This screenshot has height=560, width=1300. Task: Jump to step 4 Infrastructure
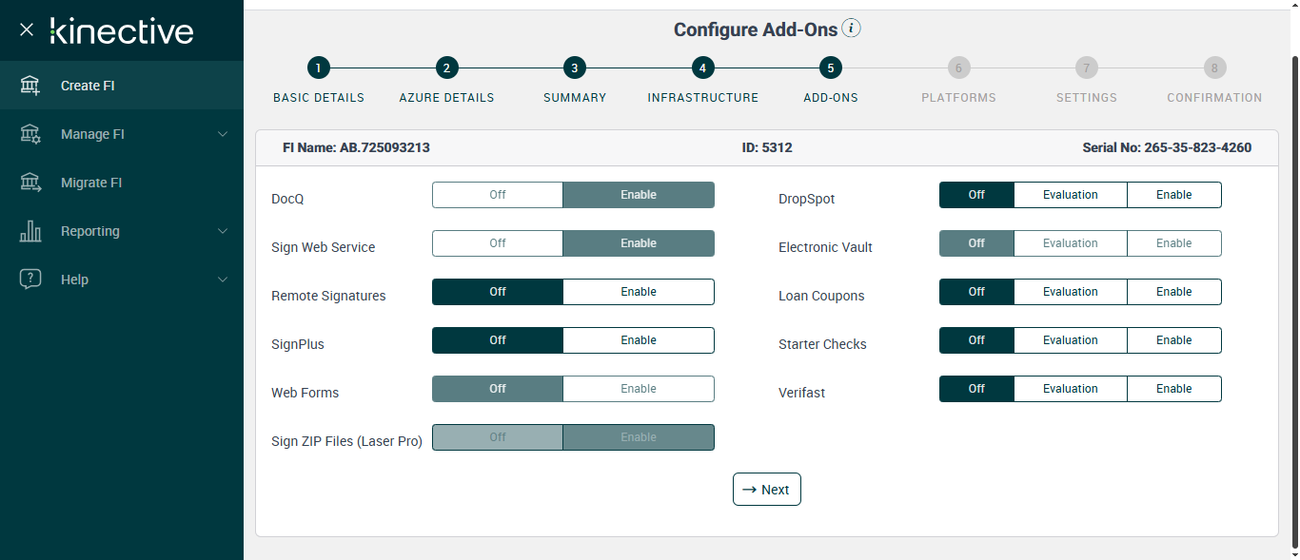[702, 68]
